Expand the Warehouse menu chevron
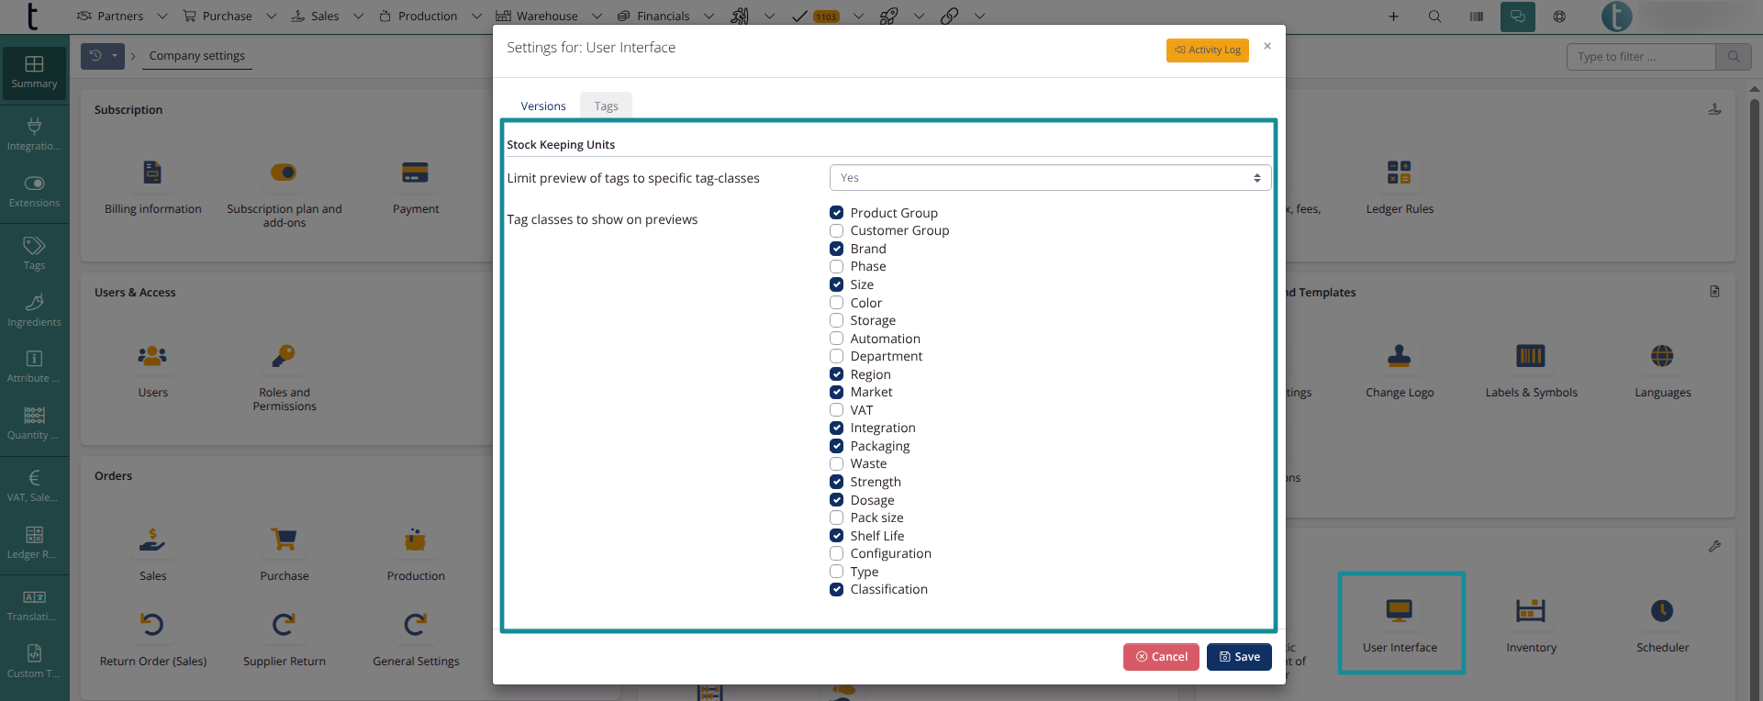Screen dimensions: 1763x701 pyautogui.click(x=597, y=17)
